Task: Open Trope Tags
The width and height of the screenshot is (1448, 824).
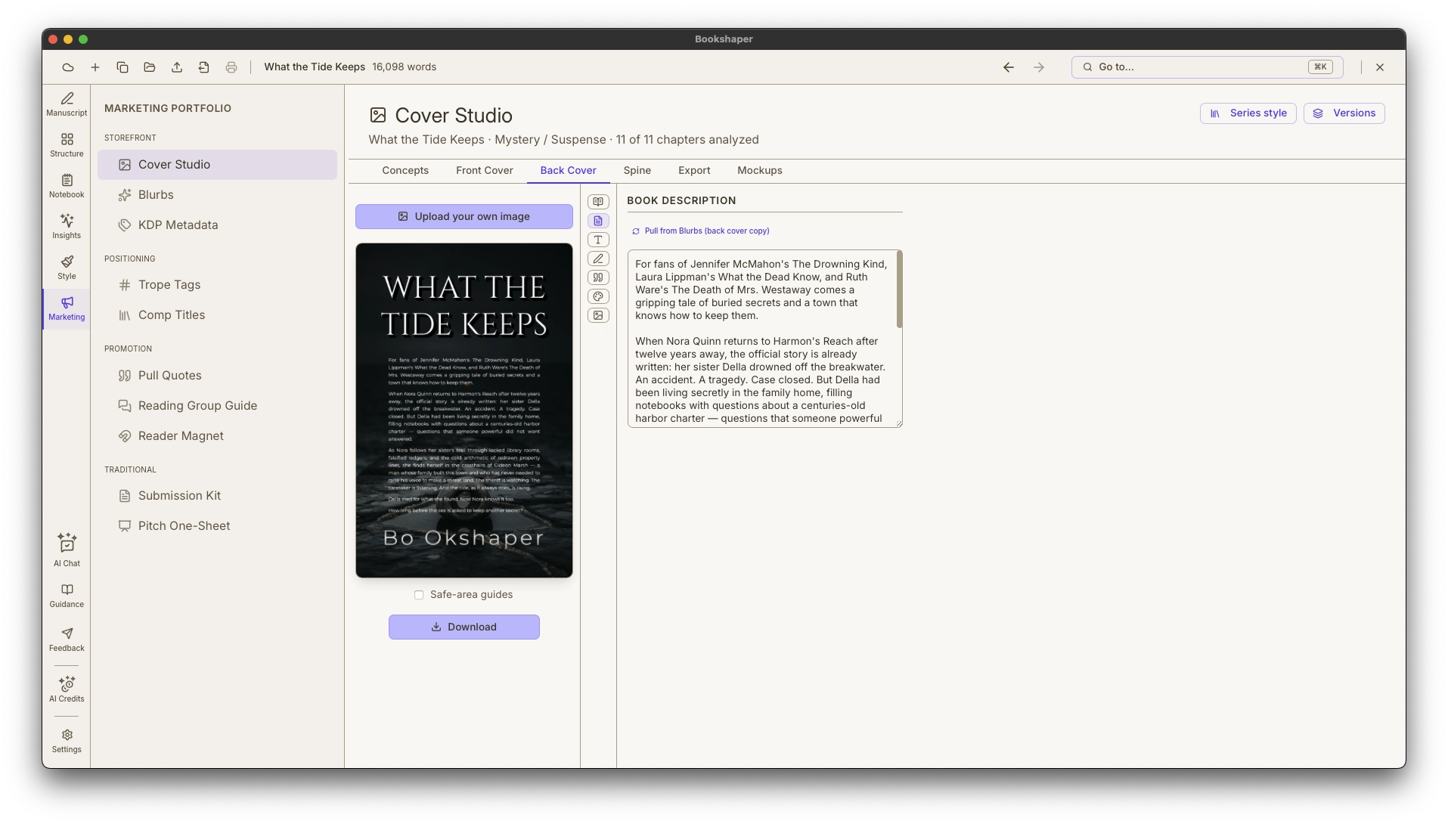Action: pyautogui.click(x=217, y=285)
